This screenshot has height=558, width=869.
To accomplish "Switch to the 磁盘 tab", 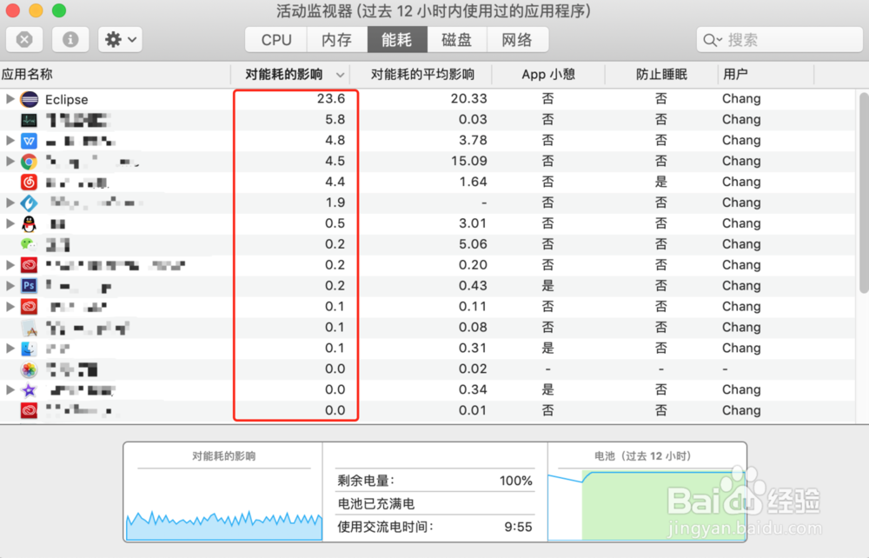I will pyautogui.click(x=456, y=39).
